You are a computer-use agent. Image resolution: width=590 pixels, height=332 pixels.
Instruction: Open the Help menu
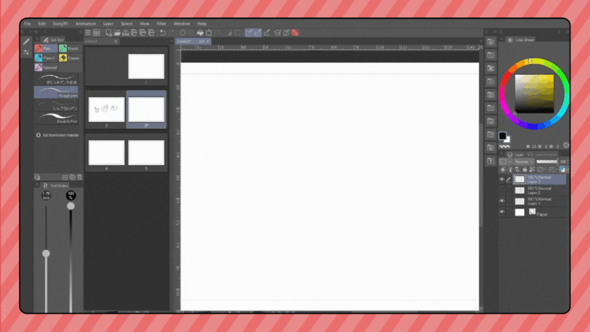coord(202,24)
